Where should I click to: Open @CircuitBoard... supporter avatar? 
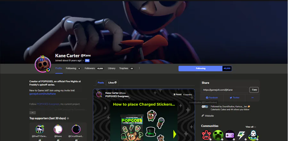click(76, 129)
